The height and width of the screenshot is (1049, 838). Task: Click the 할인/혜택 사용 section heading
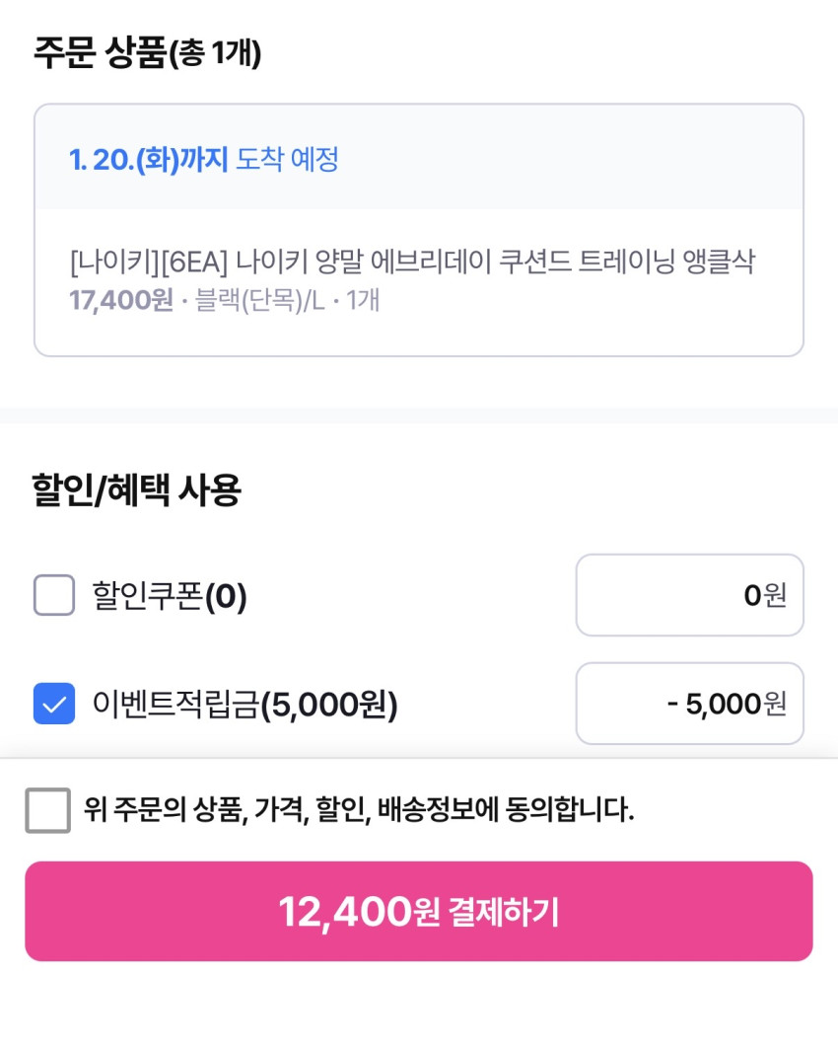pyautogui.click(x=136, y=489)
